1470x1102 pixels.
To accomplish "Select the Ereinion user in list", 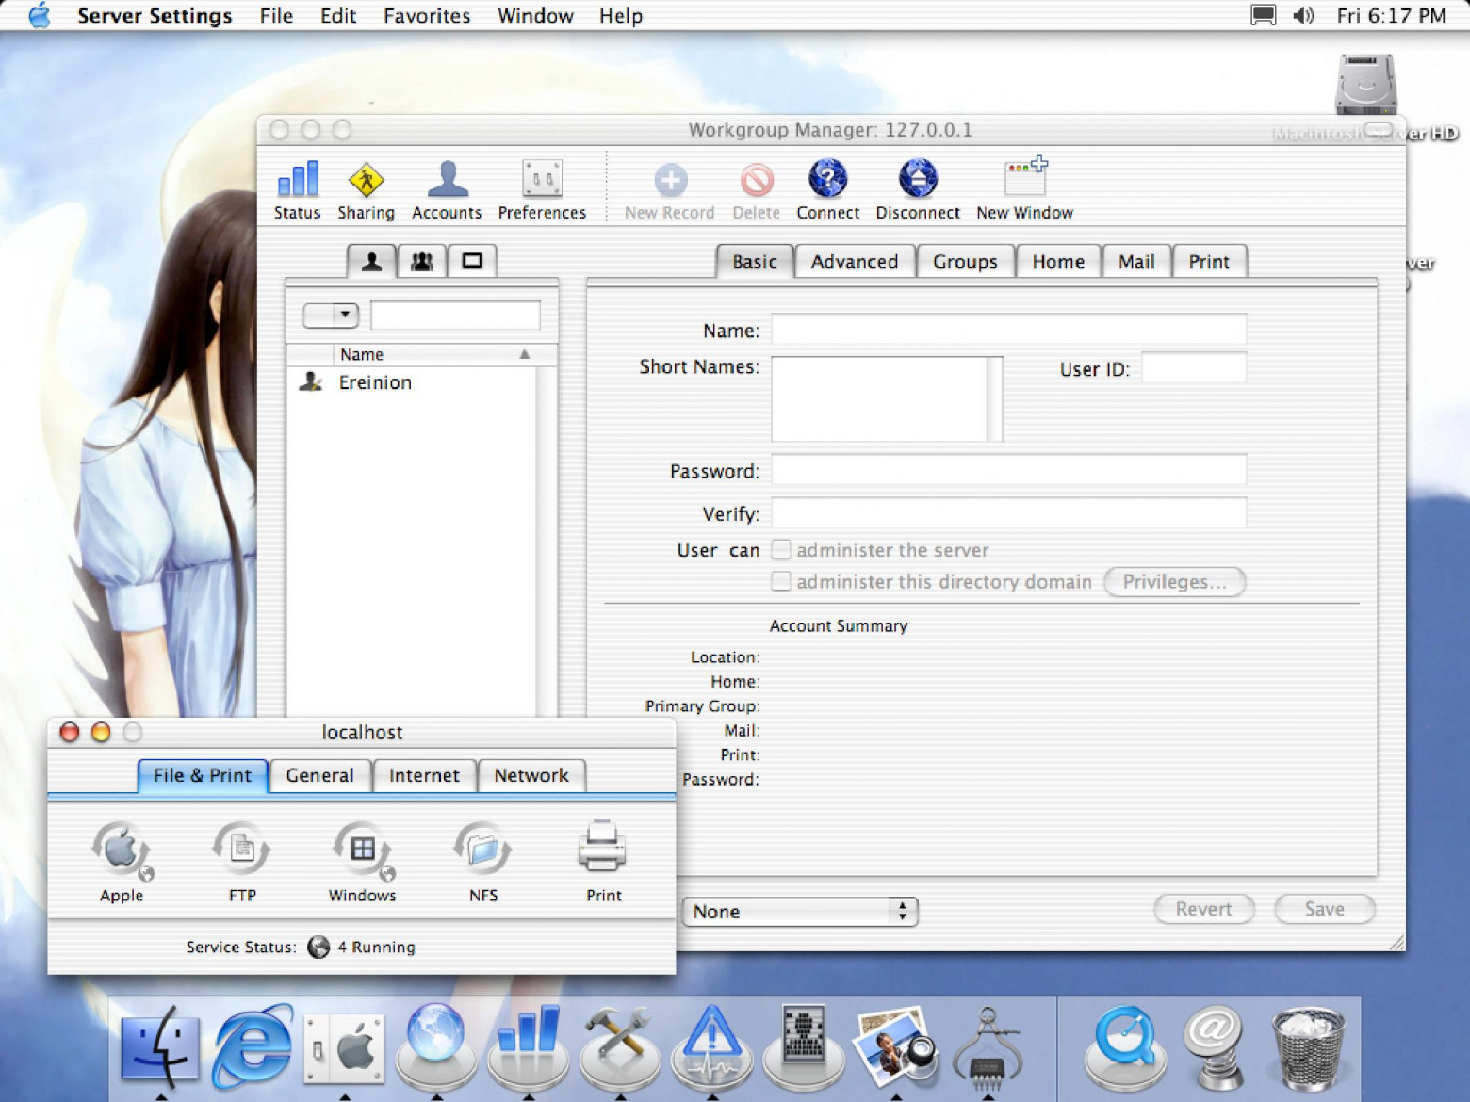I will pyautogui.click(x=375, y=382).
